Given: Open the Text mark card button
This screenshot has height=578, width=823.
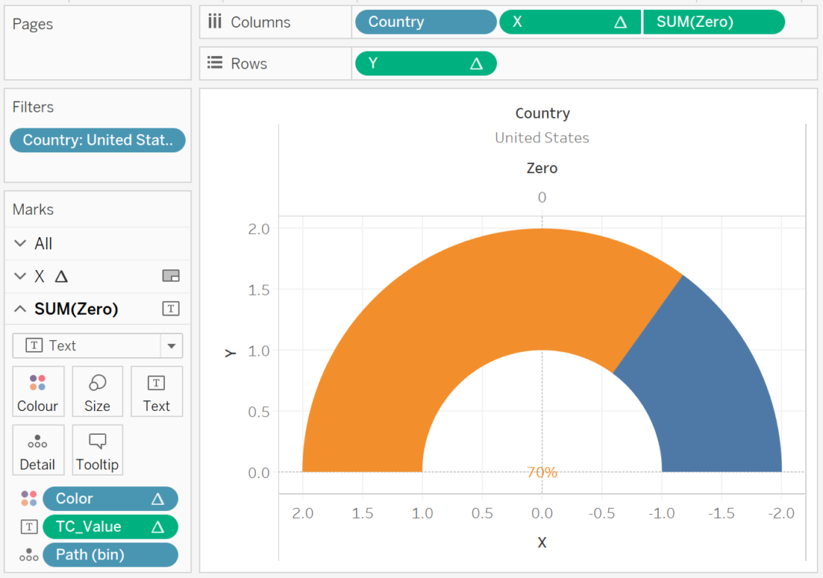Looking at the screenshot, I should [156, 392].
